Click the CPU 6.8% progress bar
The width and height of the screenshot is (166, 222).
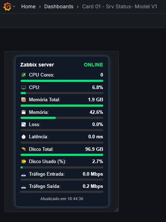pos(62,93)
